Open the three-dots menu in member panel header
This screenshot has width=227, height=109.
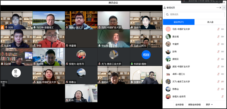tap(217, 8)
